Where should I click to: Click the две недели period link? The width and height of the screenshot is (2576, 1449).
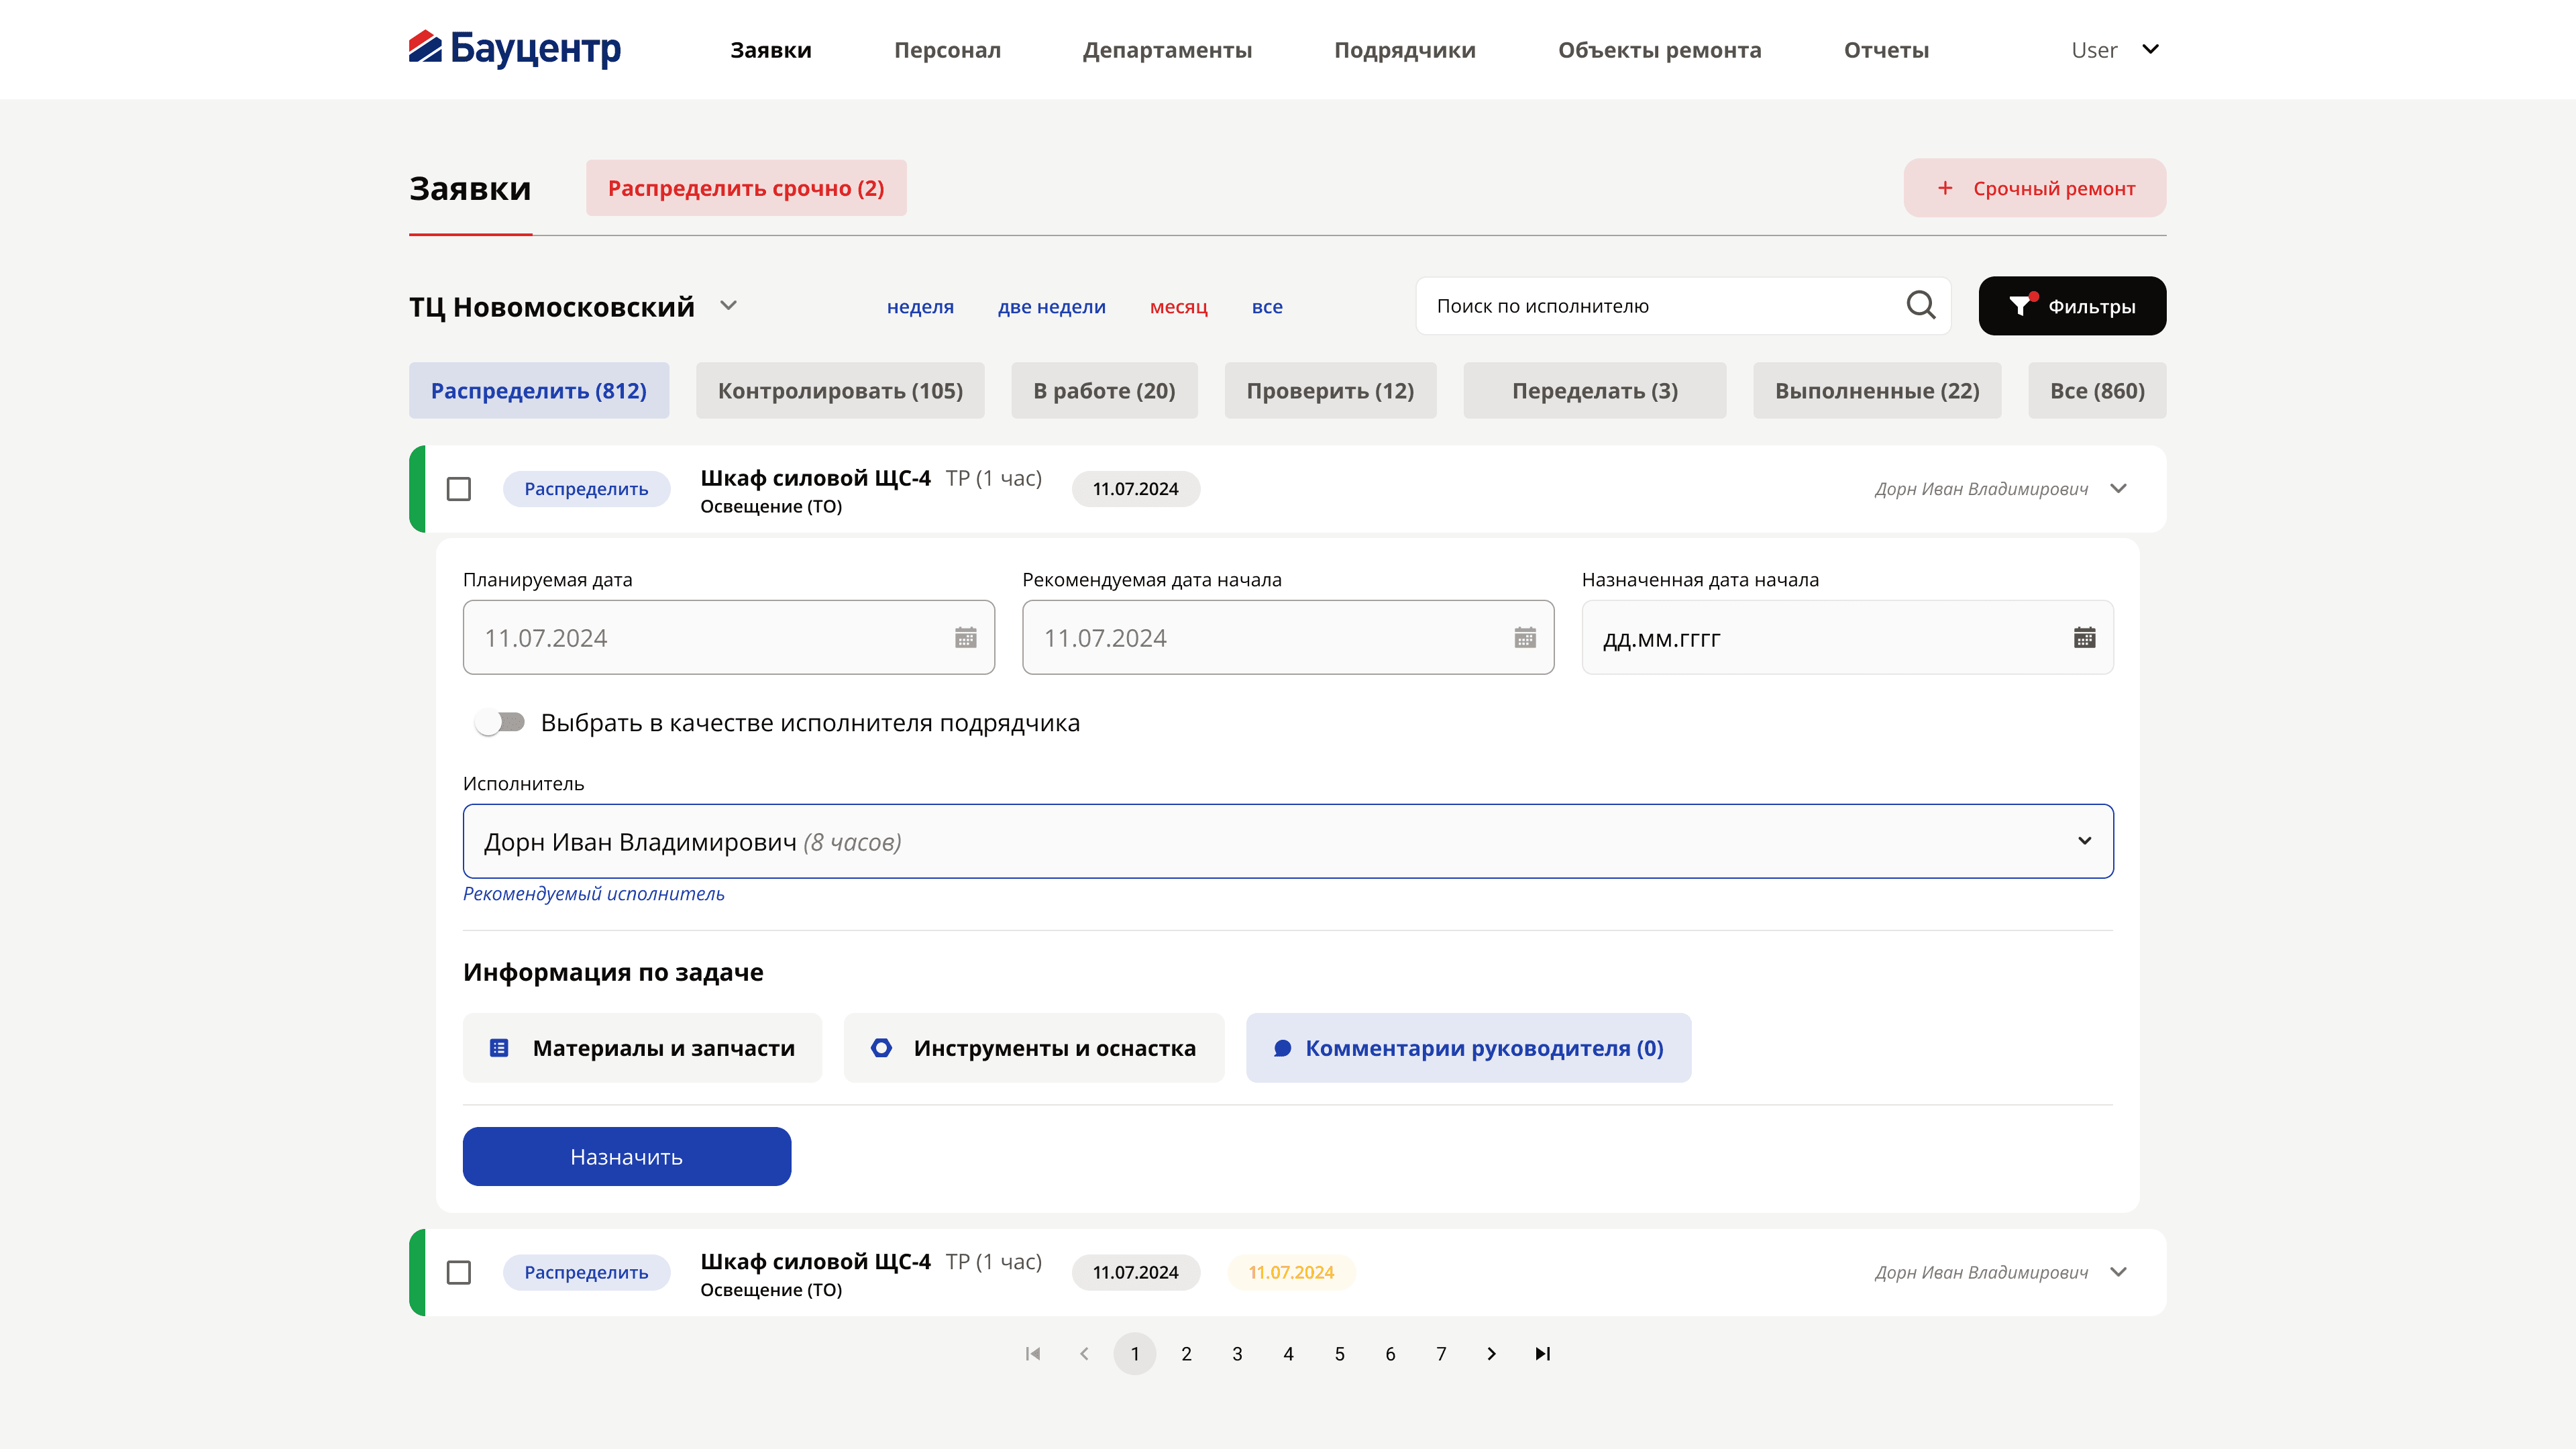(1051, 307)
